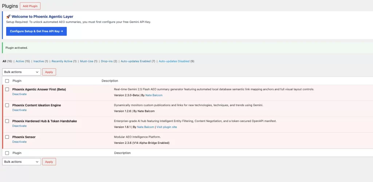Filter by Auto-updates Disabled (9)
The image size is (373, 182).
(x=177, y=61)
